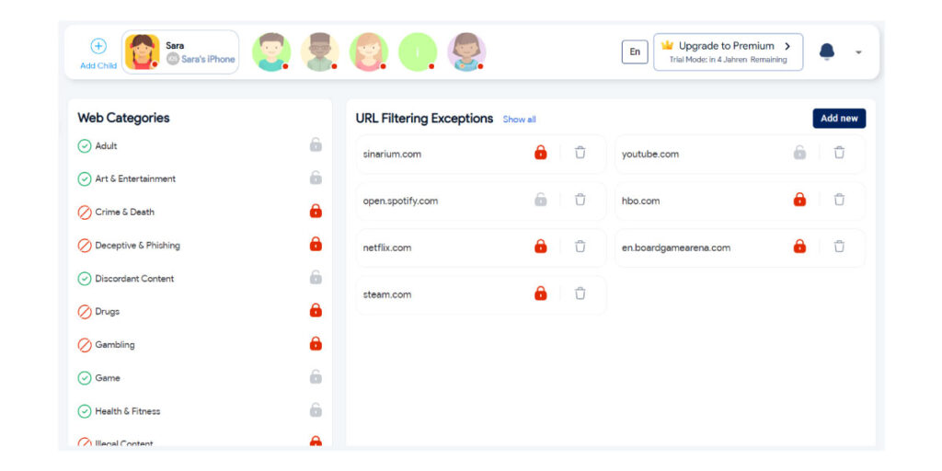The height and width of the screenshot is (471, 942).
Task: Toggle lock for Adult category
Action: [316, 145]
